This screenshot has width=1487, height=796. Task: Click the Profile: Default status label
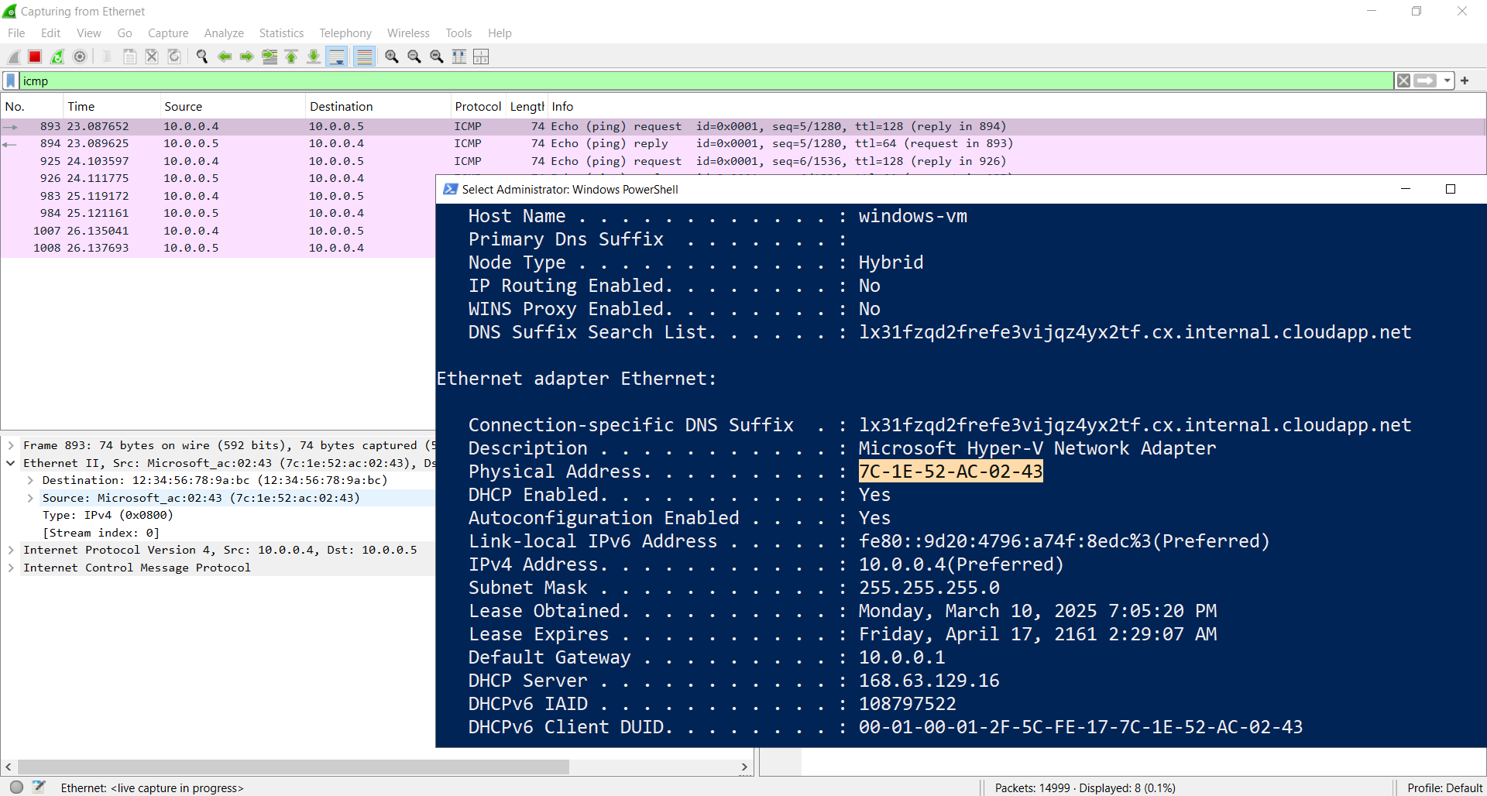click(1444, 787)
